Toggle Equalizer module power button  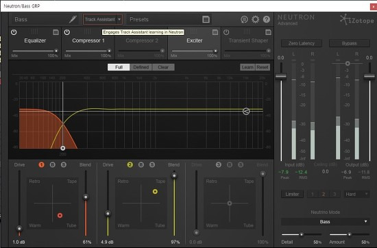14,32
